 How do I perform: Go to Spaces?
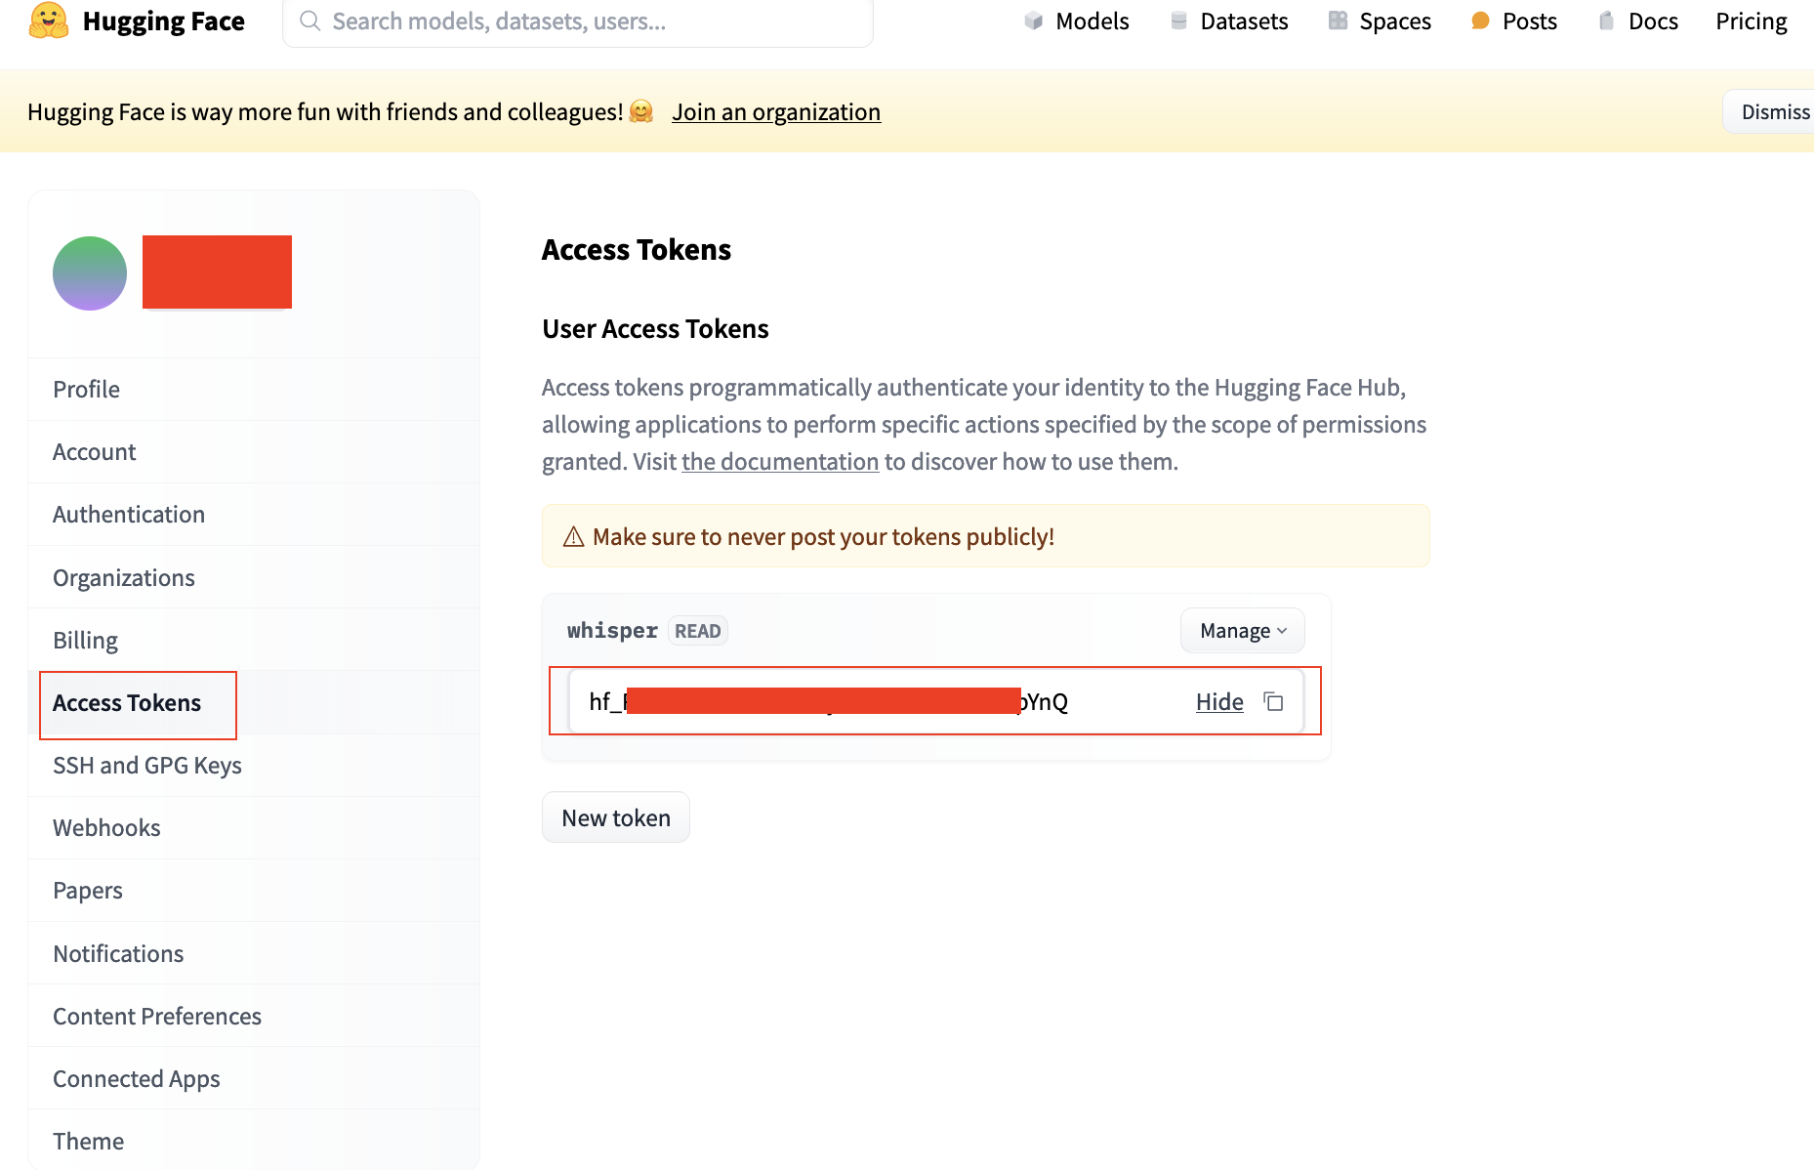coord(1380,21)
